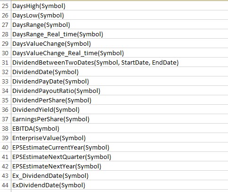The width and height of the screenshot is (228, 192).
Task: Select the EPSEstimateNextYear(Symbol) cell
Action: (x=119, y=166)
